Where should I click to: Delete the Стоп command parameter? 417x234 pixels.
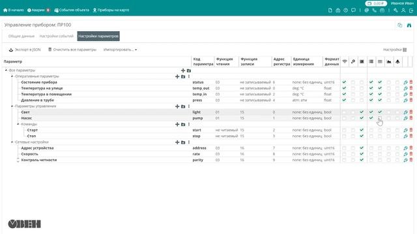[411, 136]
